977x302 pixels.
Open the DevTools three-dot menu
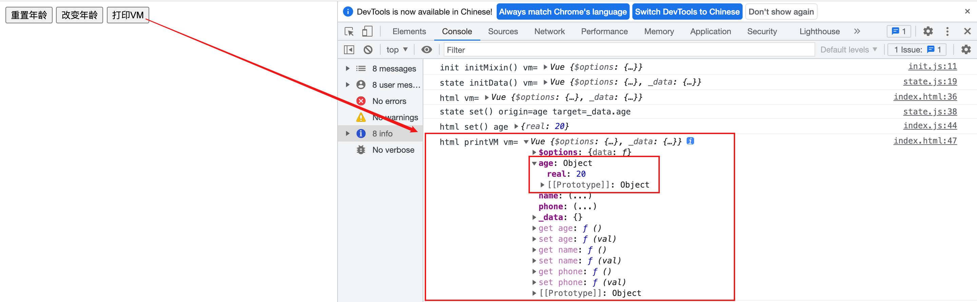tap(947, 31)
